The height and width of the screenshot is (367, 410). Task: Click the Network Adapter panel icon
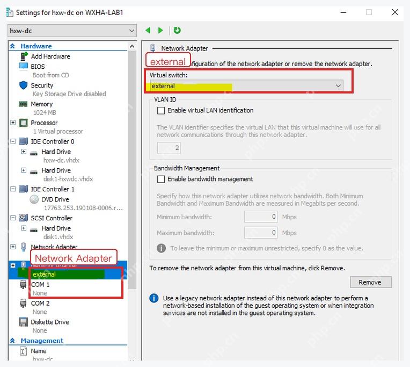click(x=153, y=48)
